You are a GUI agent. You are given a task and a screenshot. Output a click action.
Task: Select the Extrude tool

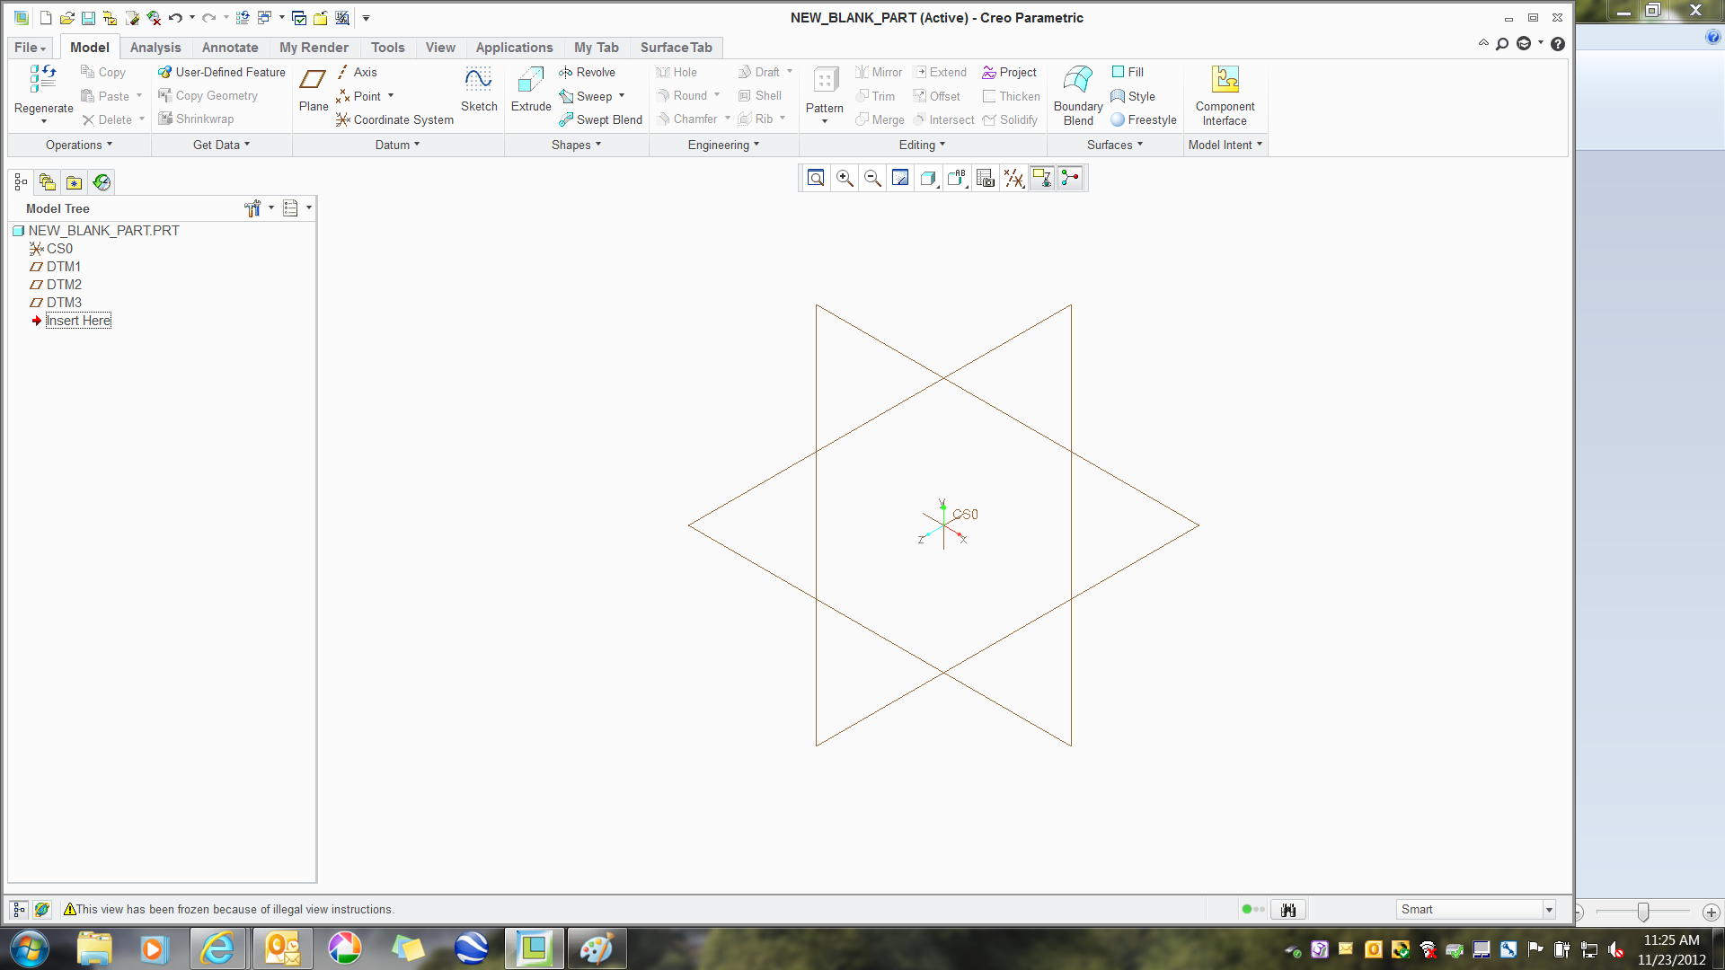pos(531,89)
